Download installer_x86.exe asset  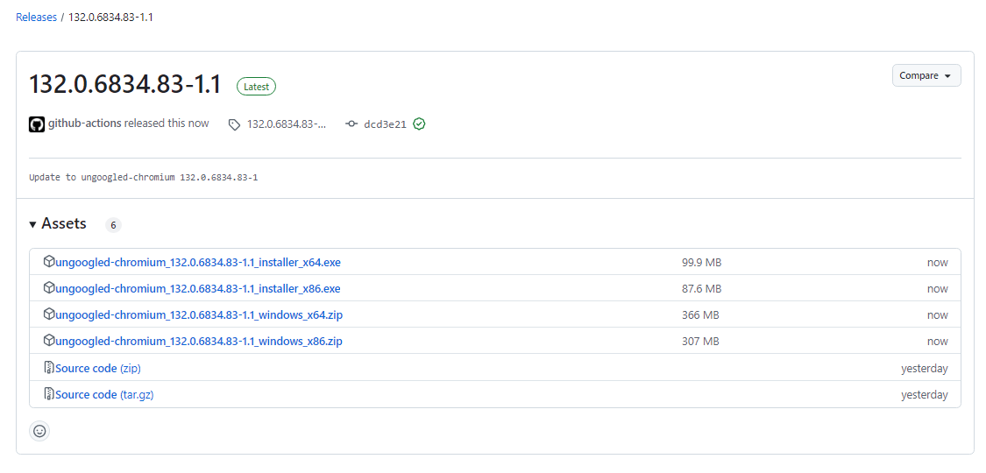(x=198, y=289)
